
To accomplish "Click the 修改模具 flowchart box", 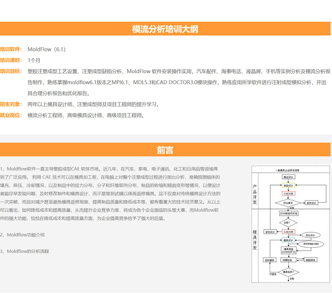I will tap(270, 260).
